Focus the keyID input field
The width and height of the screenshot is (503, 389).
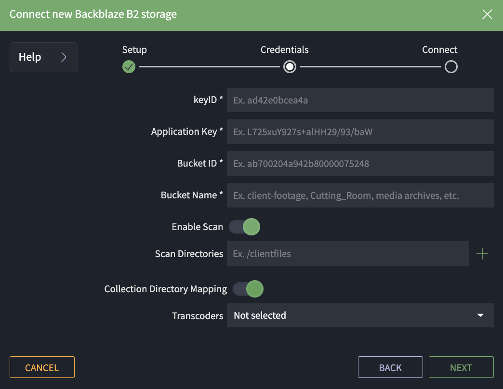(x=360, y=100)
